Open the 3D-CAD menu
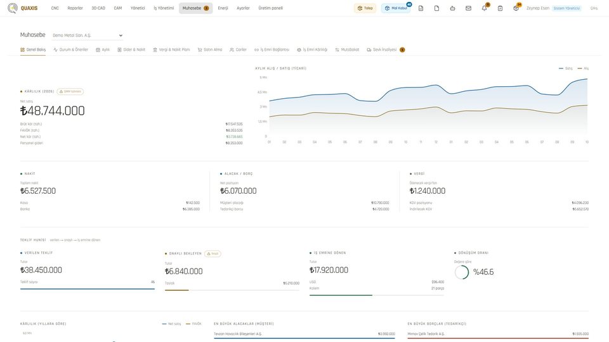 98,8
